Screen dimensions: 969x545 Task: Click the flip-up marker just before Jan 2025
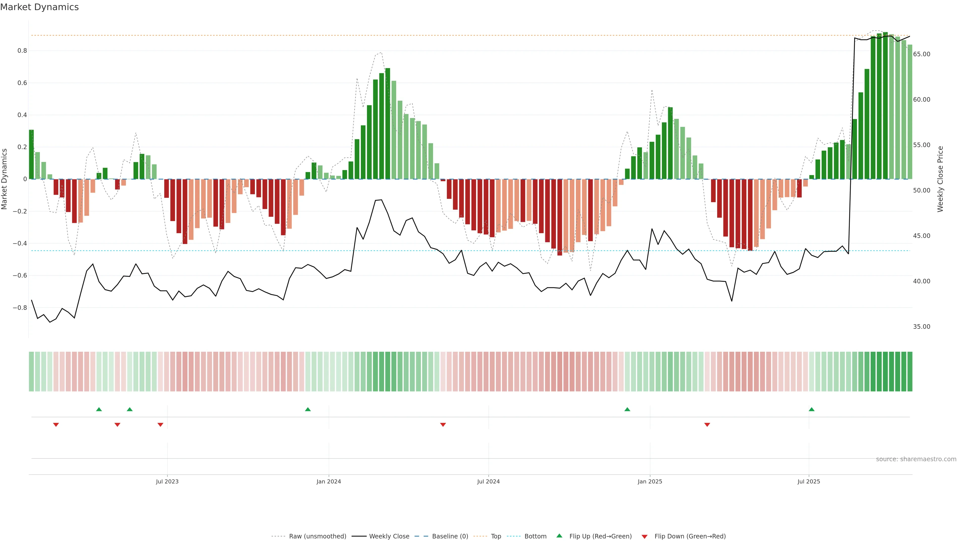tap(627, 409)
